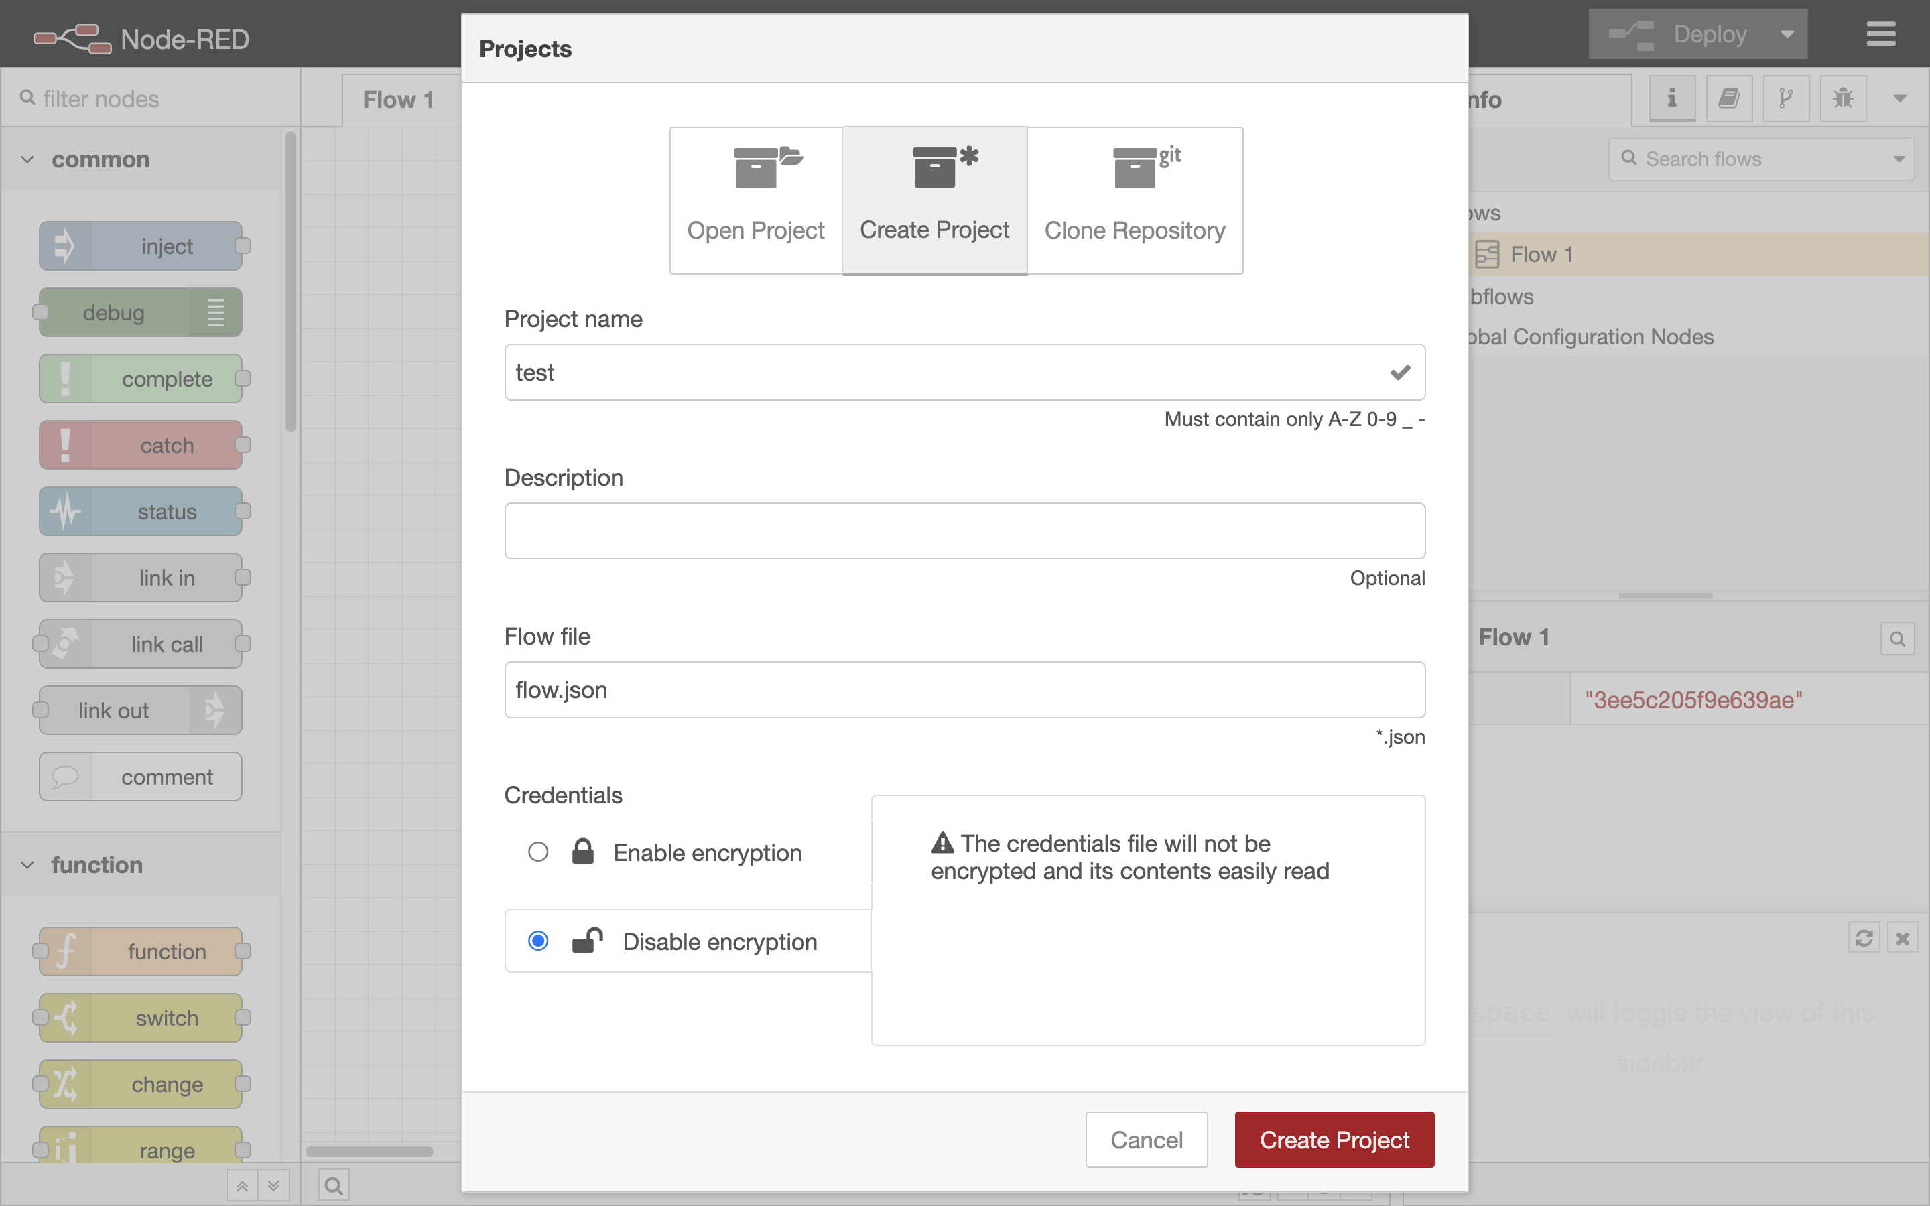The height and width of the screenshot is (1206, 1930).
Task: Collapse the common node category
Action: point(28,159)
